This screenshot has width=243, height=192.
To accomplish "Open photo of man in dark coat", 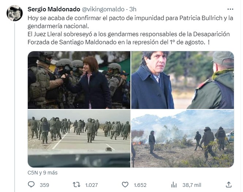I will point(183,80).
